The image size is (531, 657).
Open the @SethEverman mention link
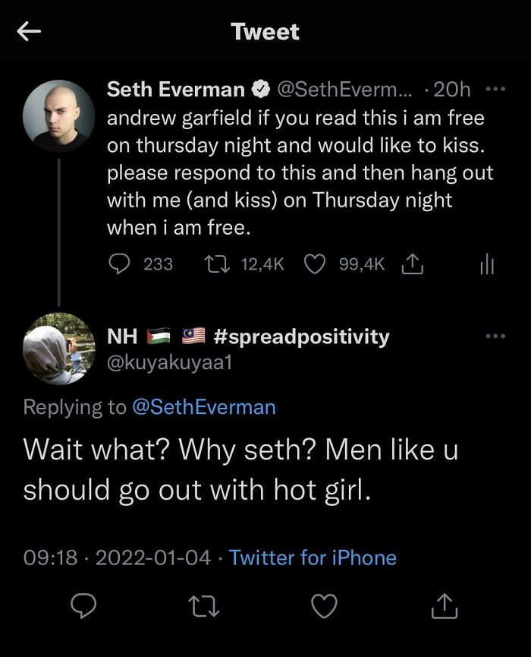click(x=204, y=407)
